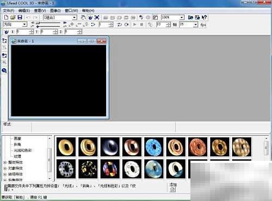Save the project with the floppy disk icon

tap(20, 17)
